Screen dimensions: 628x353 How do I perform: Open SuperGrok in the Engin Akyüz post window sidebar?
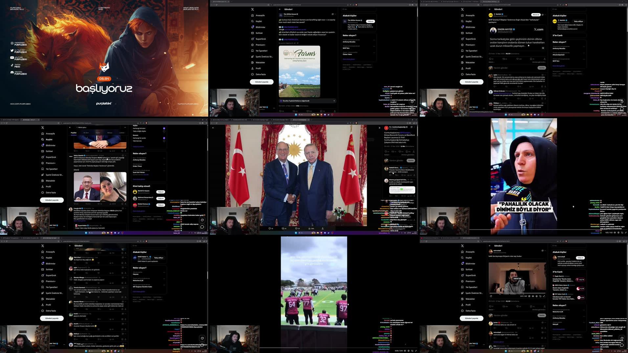point(470,39)
